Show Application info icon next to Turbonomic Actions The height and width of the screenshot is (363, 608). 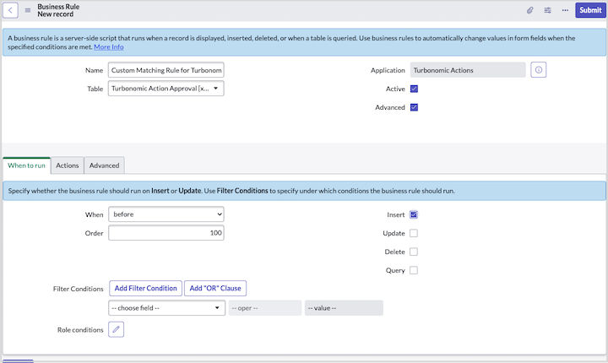click(x=538, y=70)
